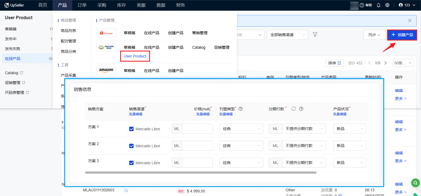Click the 分期付款 refresh icon
The image size is (421, 196).
[294, 109]
